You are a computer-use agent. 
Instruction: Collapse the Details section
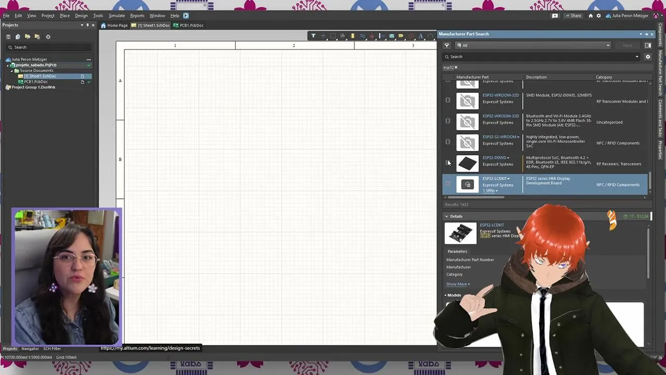pyautogui.click(x=446, y=216)
